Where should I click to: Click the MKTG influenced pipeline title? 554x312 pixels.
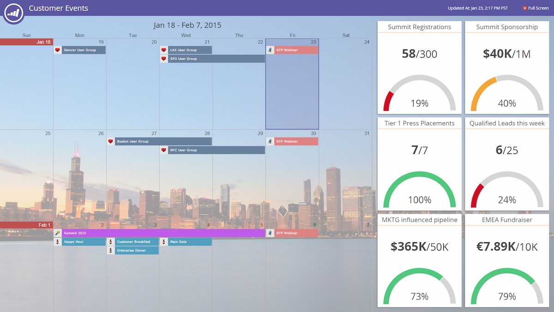click(x=419, y=220)
